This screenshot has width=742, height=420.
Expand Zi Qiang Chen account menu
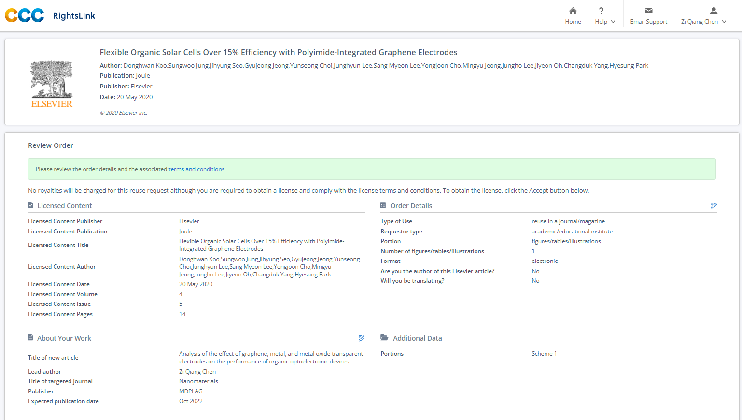724,22
